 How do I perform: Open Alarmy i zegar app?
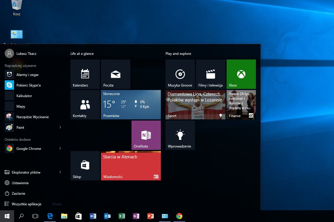27,75
